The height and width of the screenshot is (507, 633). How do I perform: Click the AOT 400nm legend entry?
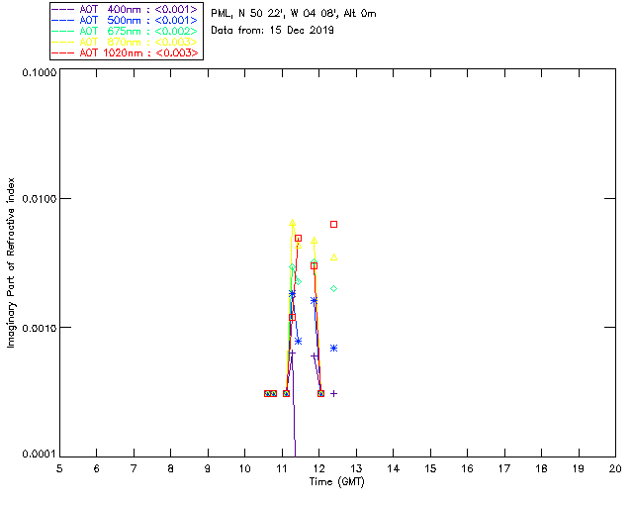pos(126,9)
